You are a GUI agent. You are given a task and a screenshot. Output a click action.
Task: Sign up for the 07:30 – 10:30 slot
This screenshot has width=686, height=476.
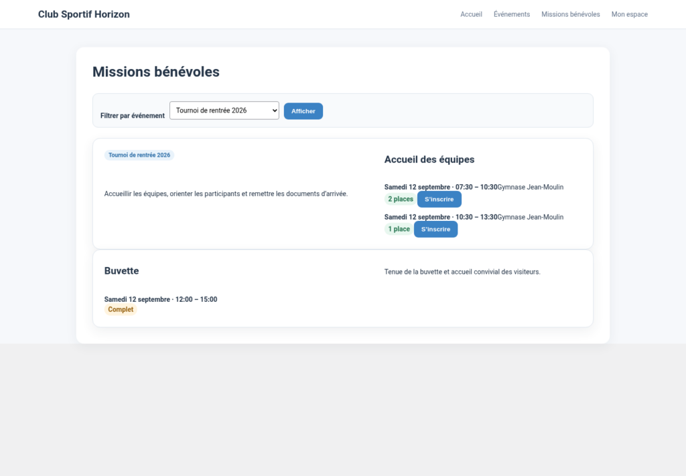439,200
